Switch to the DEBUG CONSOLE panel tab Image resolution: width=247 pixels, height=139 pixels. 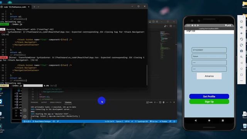coord(56,102)
